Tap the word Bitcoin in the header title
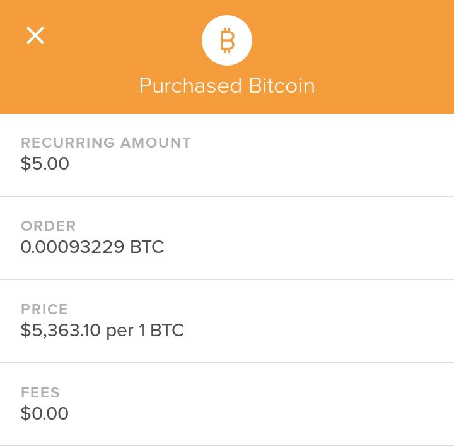The image size is (454, 446). click(x=282, y=86)
